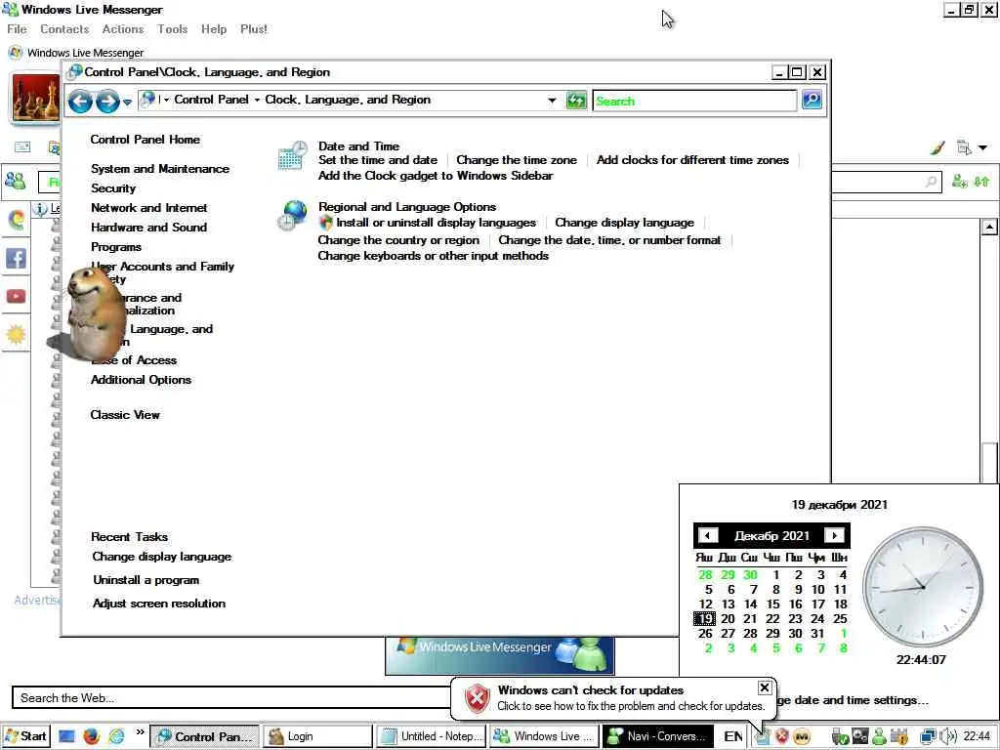
Task: Select December 25 in the calendar
Action: [x=840, y=618]
